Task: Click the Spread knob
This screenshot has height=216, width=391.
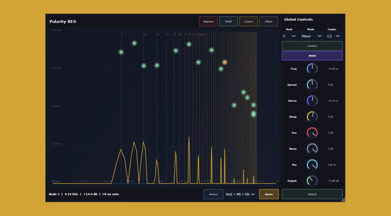Action: (x=312, y=84)
